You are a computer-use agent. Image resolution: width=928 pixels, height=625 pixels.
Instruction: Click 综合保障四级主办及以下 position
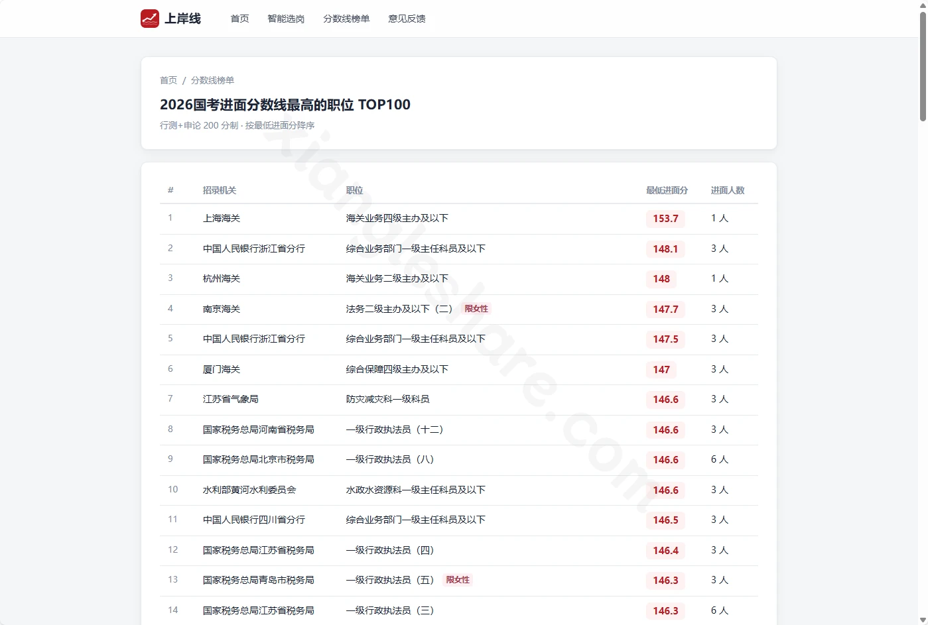tap(397, 369)
